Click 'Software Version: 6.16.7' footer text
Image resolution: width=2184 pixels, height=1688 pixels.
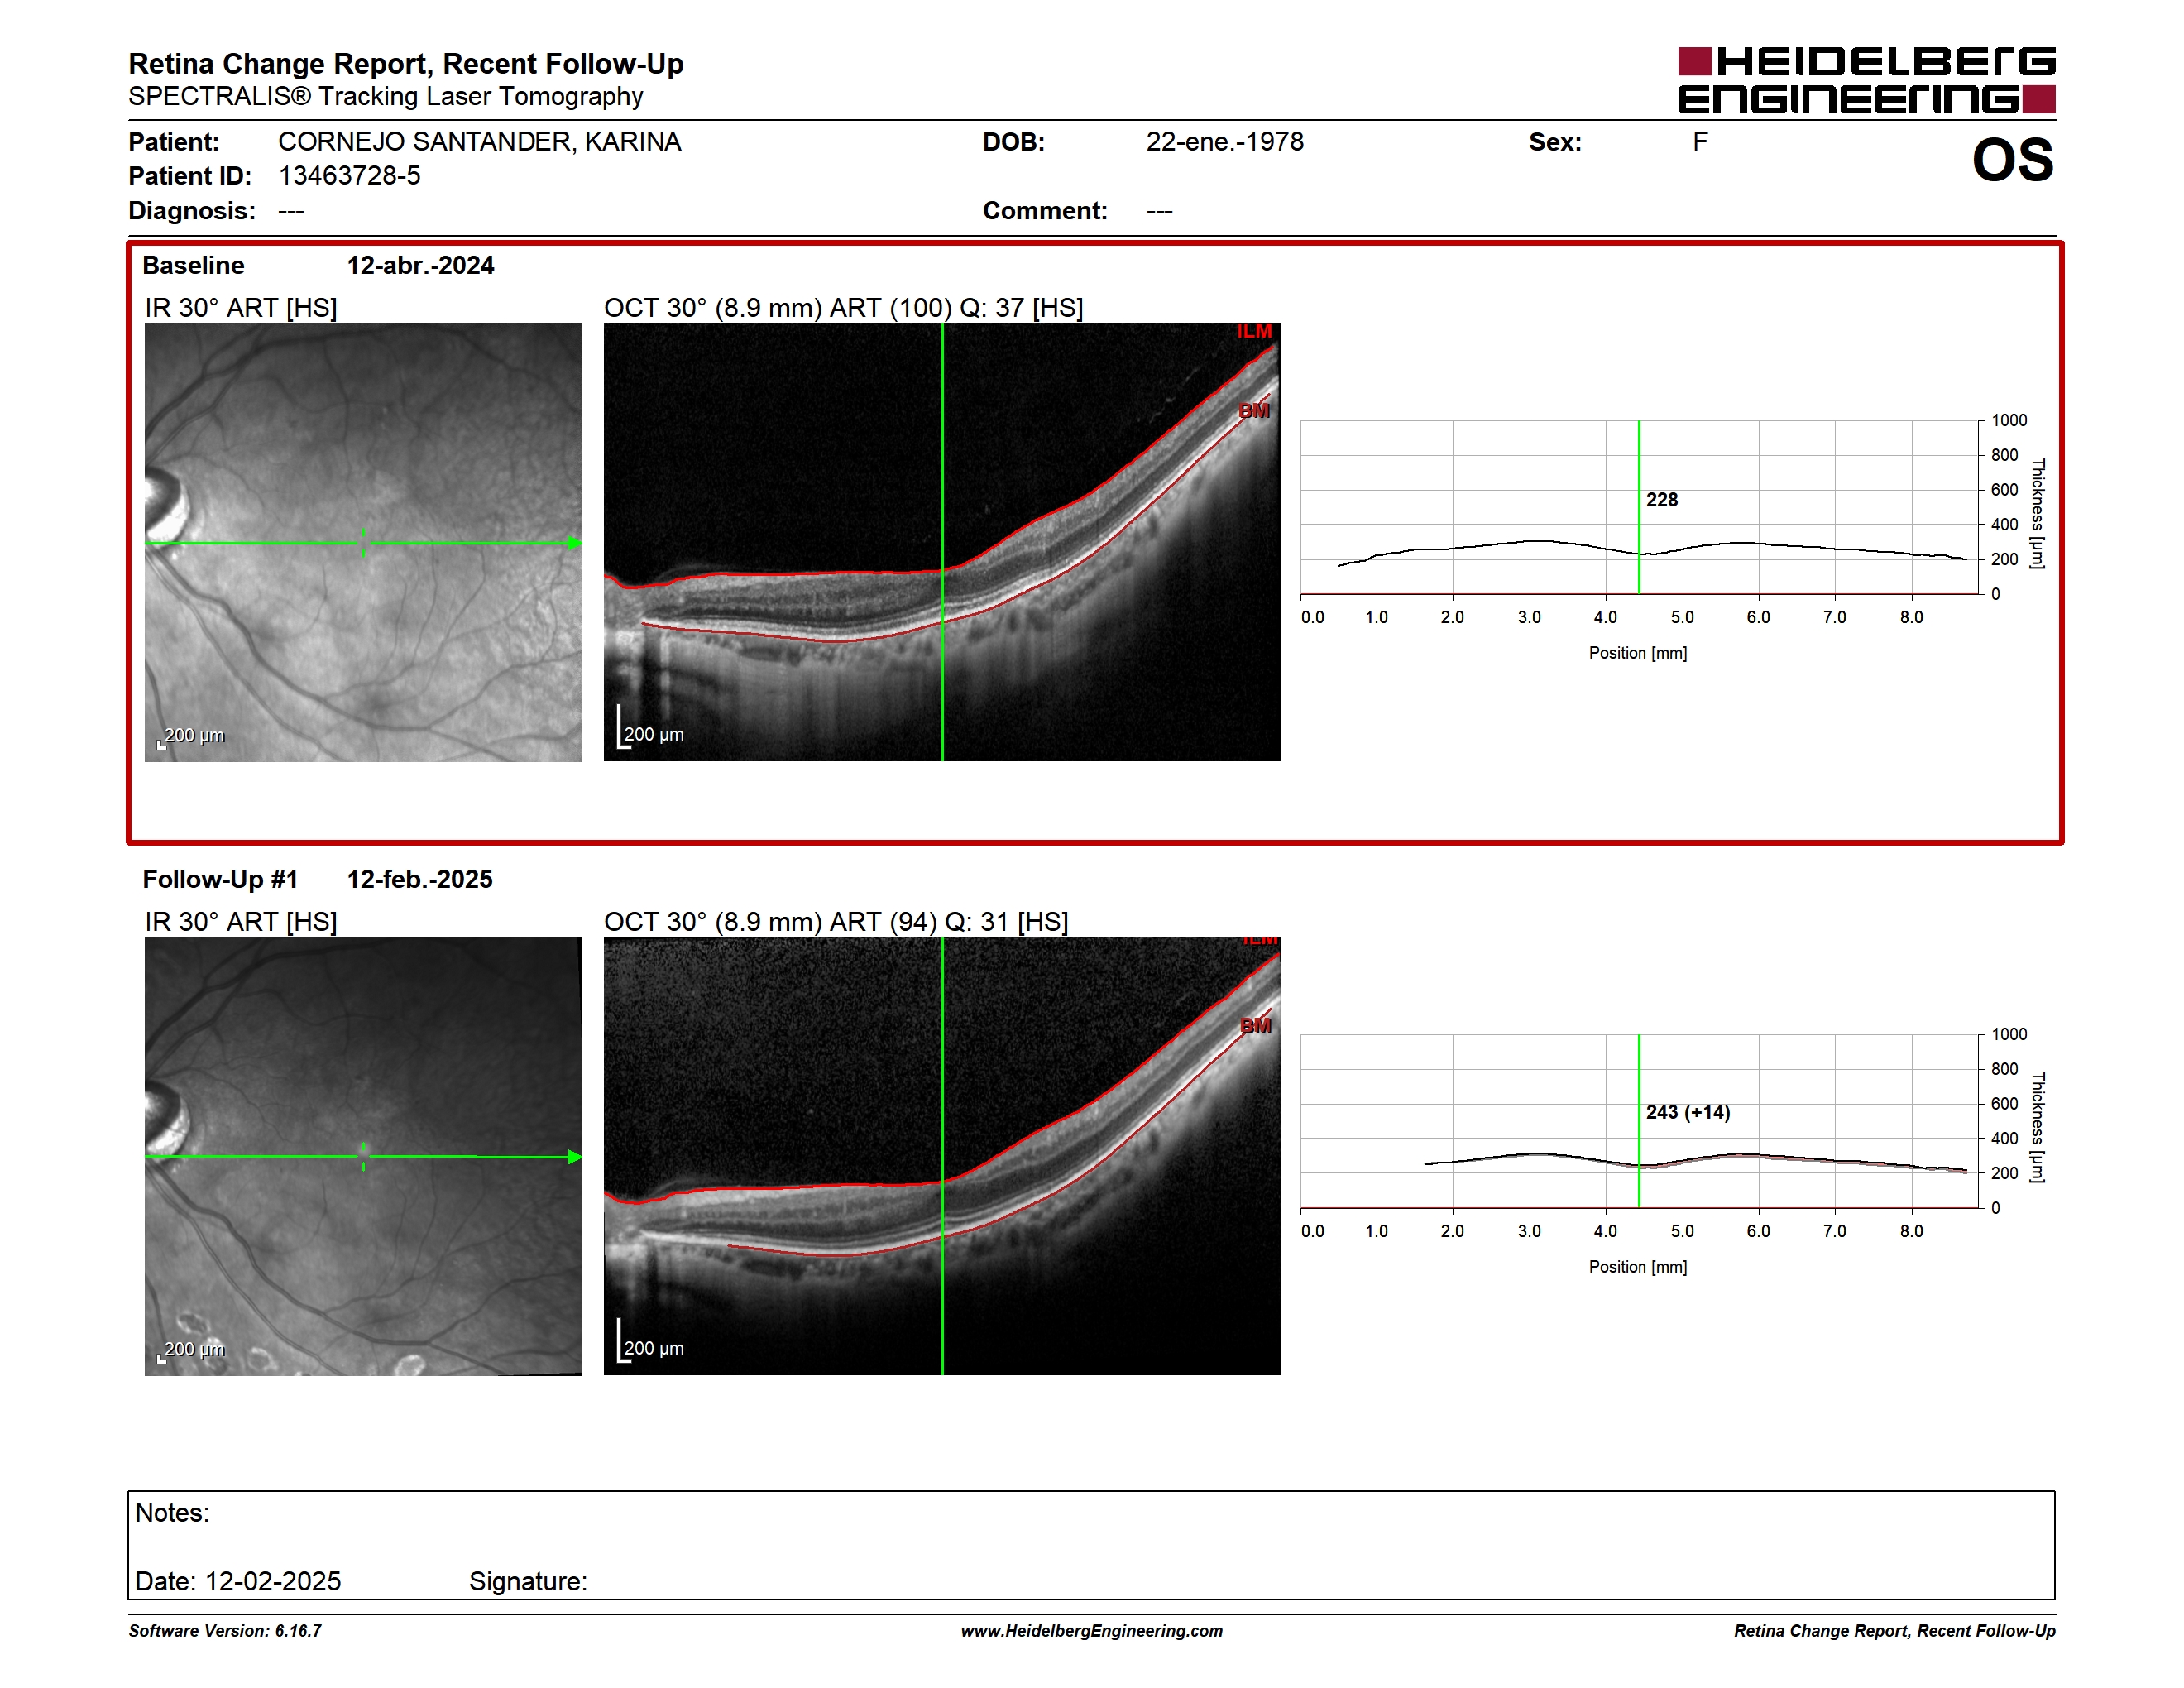[x=225, y=1631]
